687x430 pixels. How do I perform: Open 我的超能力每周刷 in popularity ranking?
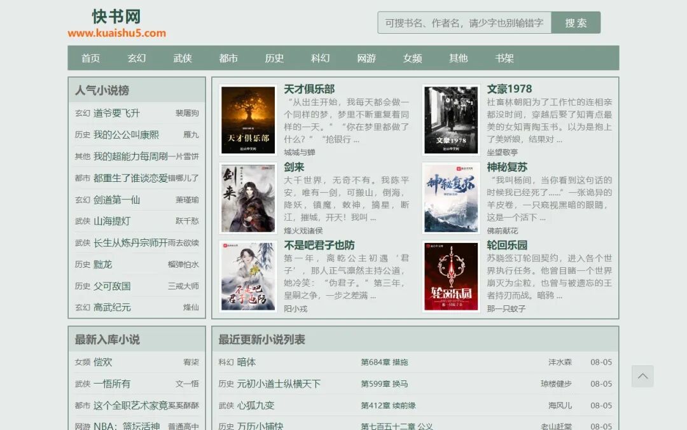coord(130,156)
